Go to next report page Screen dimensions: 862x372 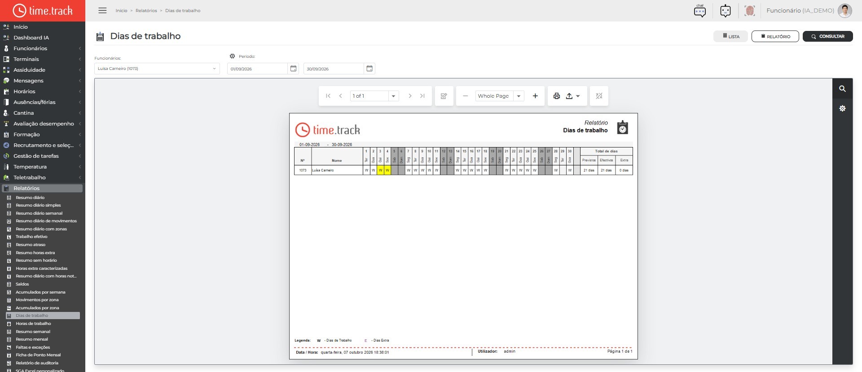point(410,96)
